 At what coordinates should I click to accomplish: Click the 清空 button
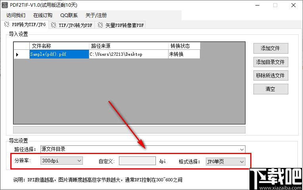click(271, 89)
